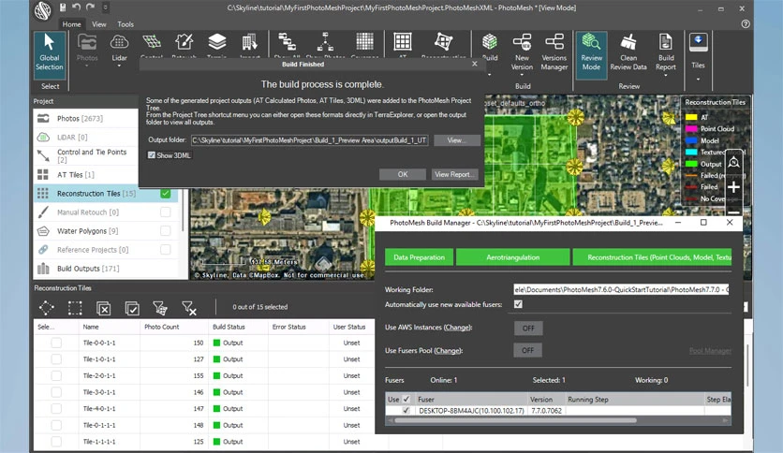Click the New Version icon
The image size is (783, 453).
pyautogui.click(x=522, y=52)
